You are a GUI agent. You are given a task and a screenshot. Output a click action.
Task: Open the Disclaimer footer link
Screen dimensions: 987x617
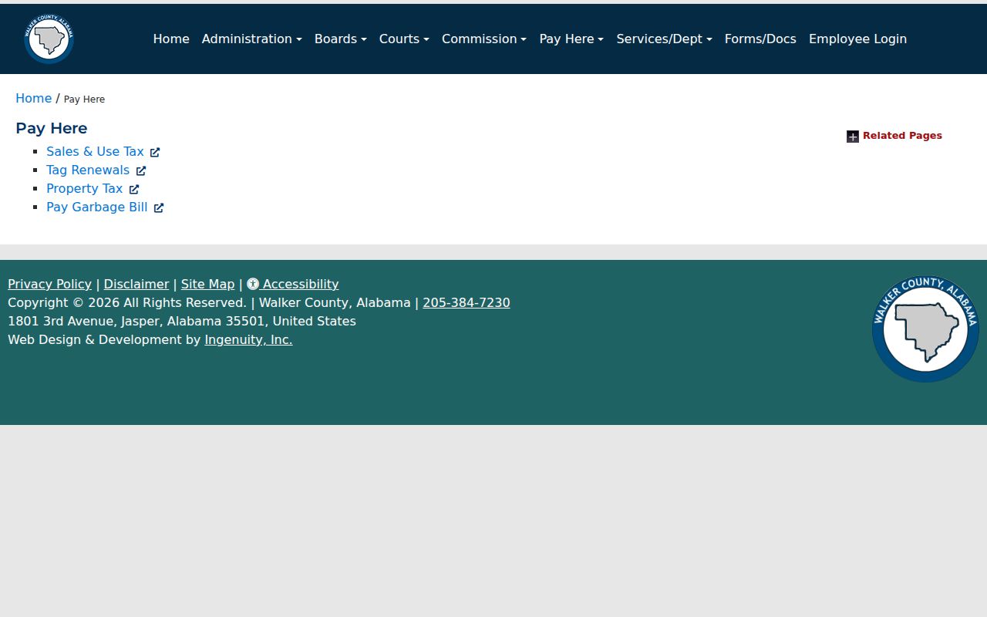136,284
